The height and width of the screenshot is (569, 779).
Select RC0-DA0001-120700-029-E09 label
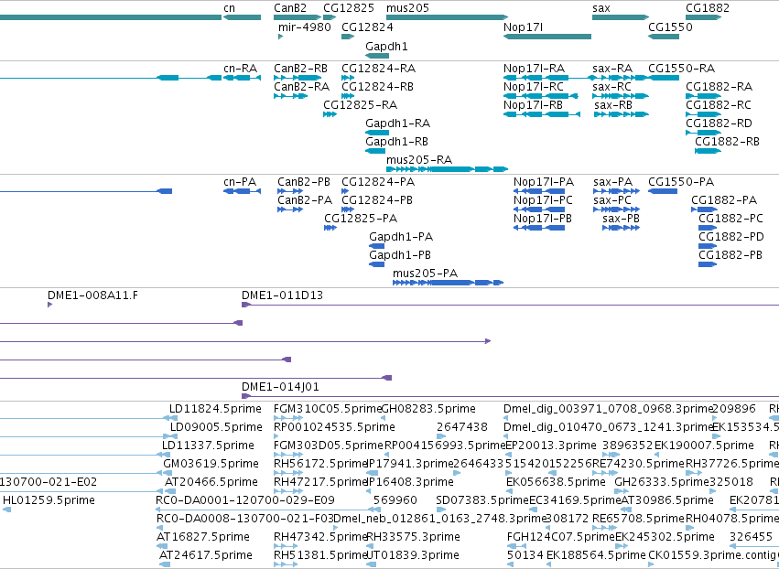pos(245,500)
